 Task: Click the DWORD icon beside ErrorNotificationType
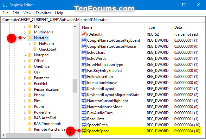[84, 64]
